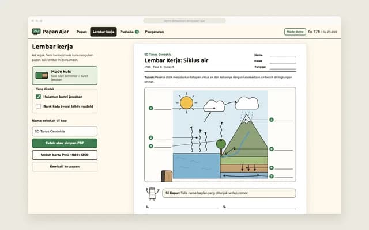Click the cloud next to the sun
The width and height of the screenshot is (369, 230).
coord(214,106)
